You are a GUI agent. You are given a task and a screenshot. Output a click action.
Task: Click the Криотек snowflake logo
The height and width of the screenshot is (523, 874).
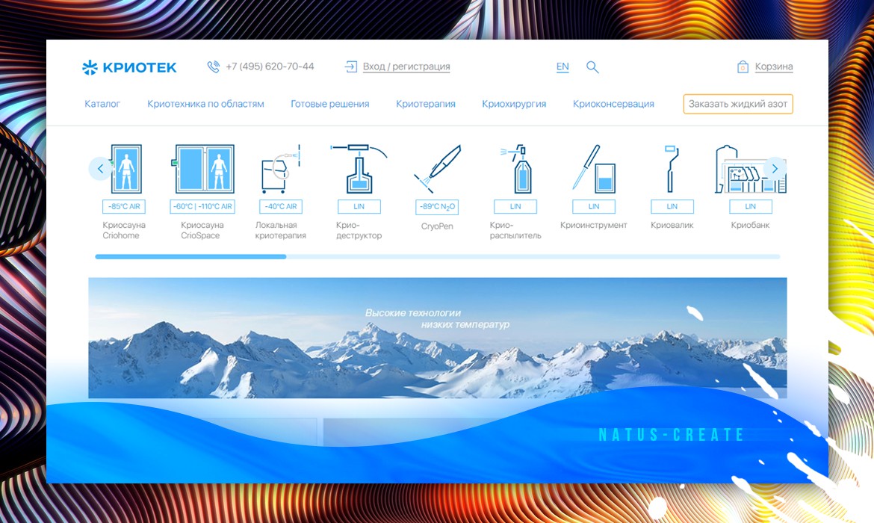(x=128, y=67)
